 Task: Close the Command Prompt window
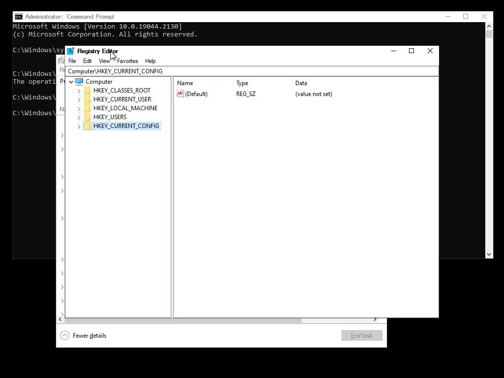tap(484, 16)
